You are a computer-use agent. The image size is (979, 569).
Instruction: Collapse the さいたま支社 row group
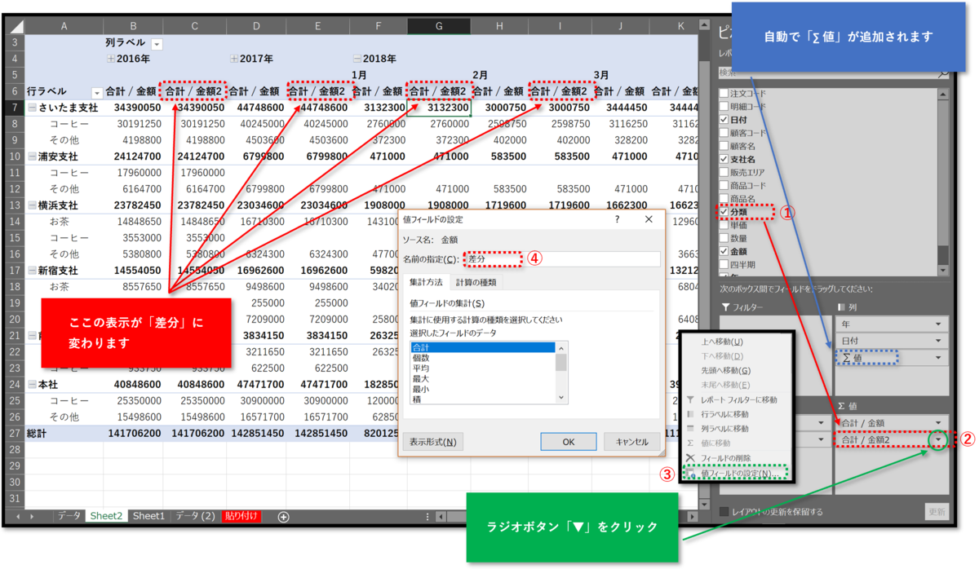click(x=32, y=108)
